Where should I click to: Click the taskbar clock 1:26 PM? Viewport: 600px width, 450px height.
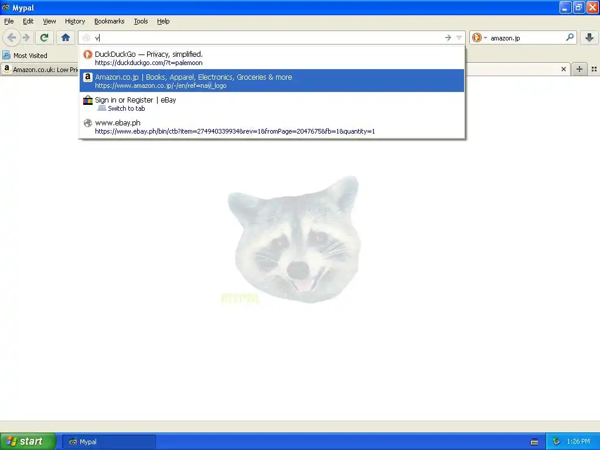tap(578, 442)
